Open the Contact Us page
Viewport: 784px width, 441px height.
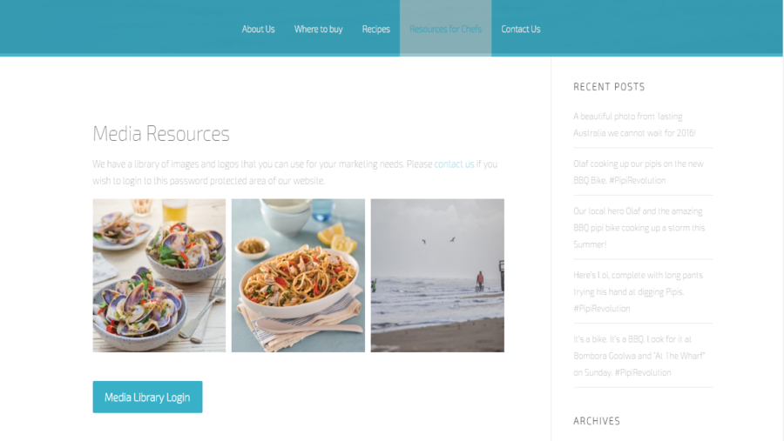tap(521, 29)
